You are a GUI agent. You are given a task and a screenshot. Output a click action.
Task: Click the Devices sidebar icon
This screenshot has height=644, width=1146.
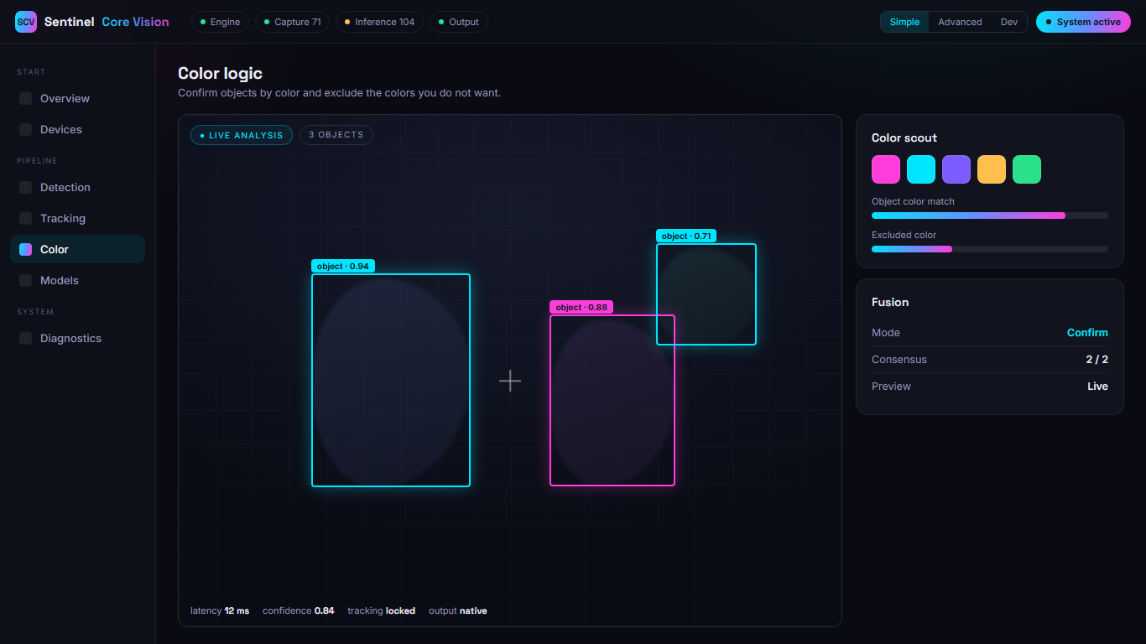[x=25, y=129]
